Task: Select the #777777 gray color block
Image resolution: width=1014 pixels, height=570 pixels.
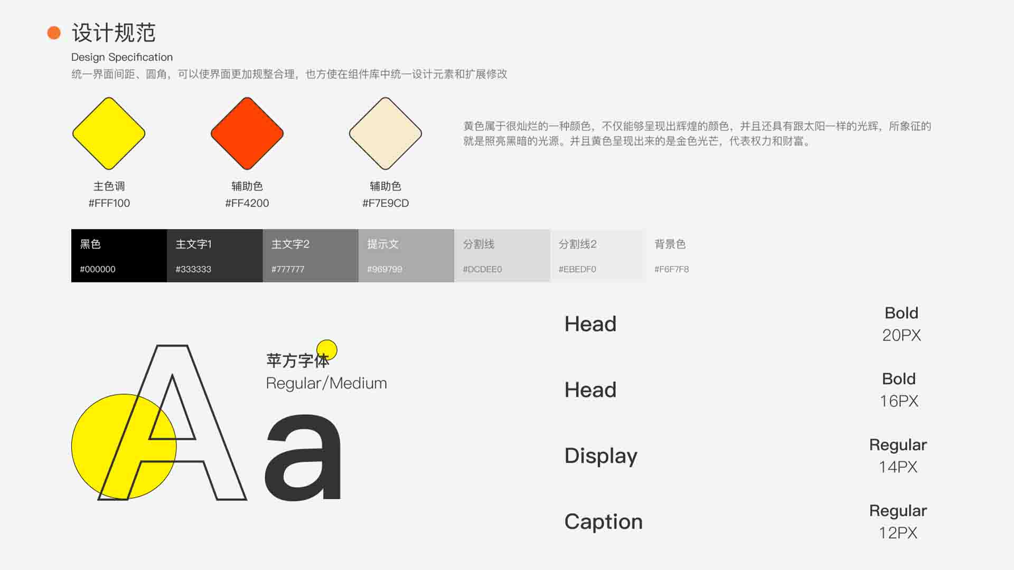Action: (x=310, y=255)
